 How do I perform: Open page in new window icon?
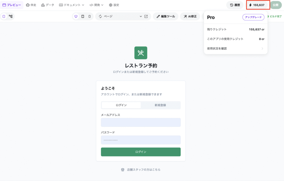click(146, 16)
